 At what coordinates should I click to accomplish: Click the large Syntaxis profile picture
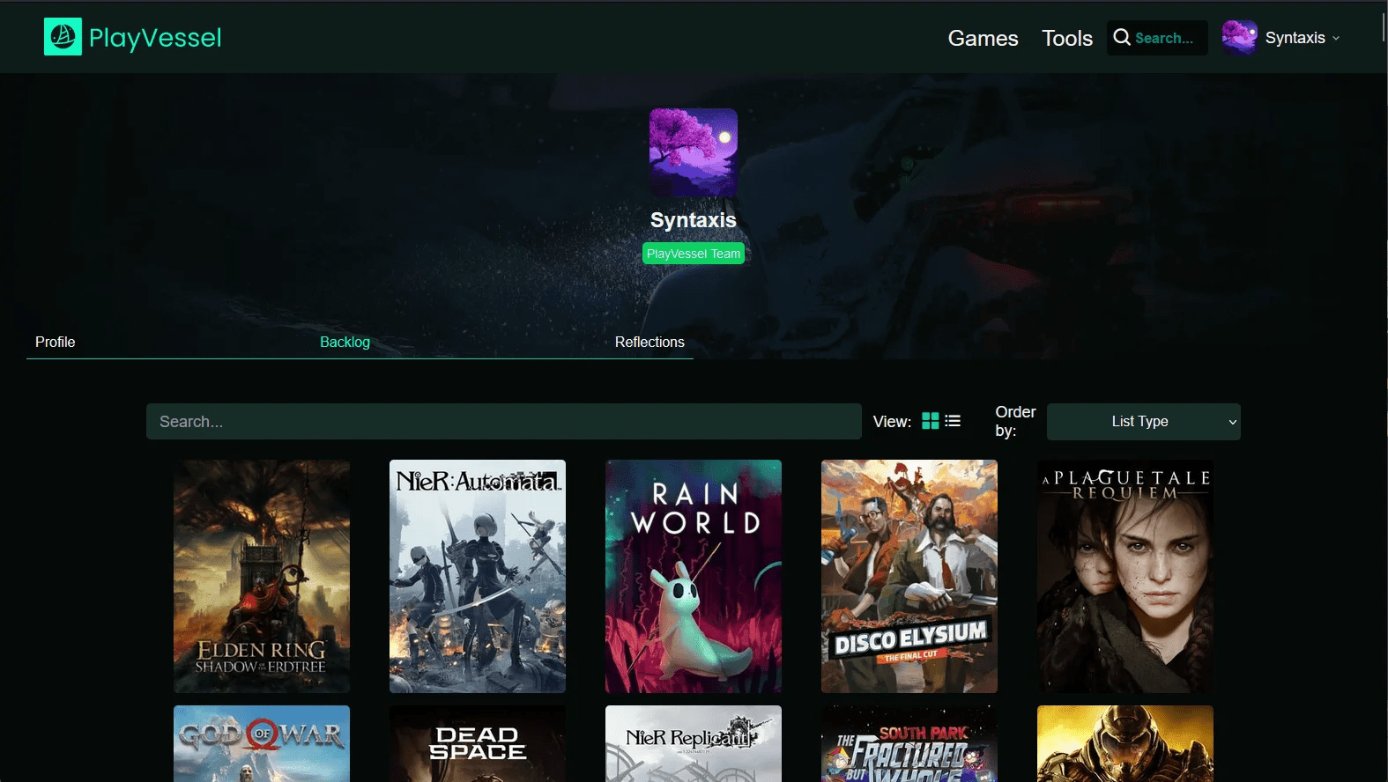tap(694, 152)
